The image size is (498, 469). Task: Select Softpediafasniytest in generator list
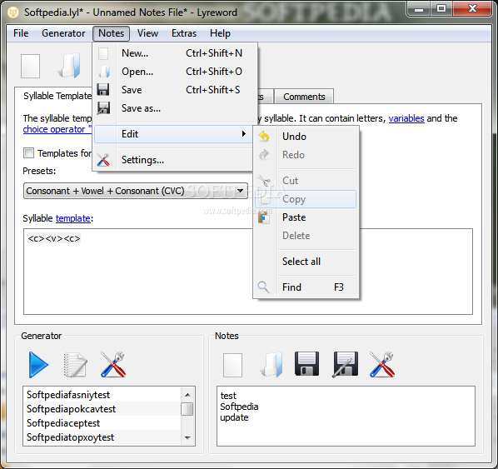[102, 395]
